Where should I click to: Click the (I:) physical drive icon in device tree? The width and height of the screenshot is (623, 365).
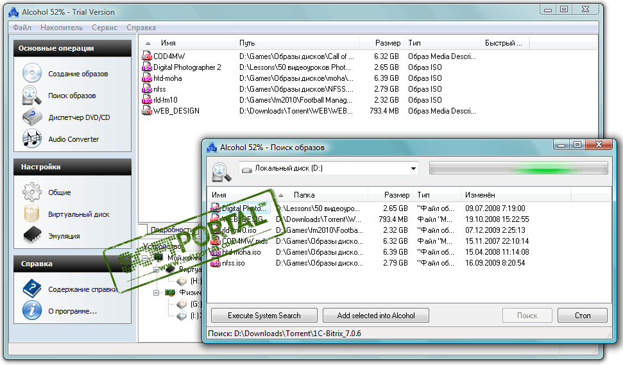pos(182,316)
